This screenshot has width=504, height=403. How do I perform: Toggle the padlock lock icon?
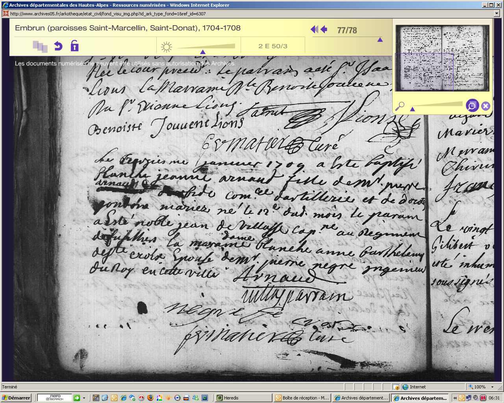pyautogui.click(x=74, y=46)
